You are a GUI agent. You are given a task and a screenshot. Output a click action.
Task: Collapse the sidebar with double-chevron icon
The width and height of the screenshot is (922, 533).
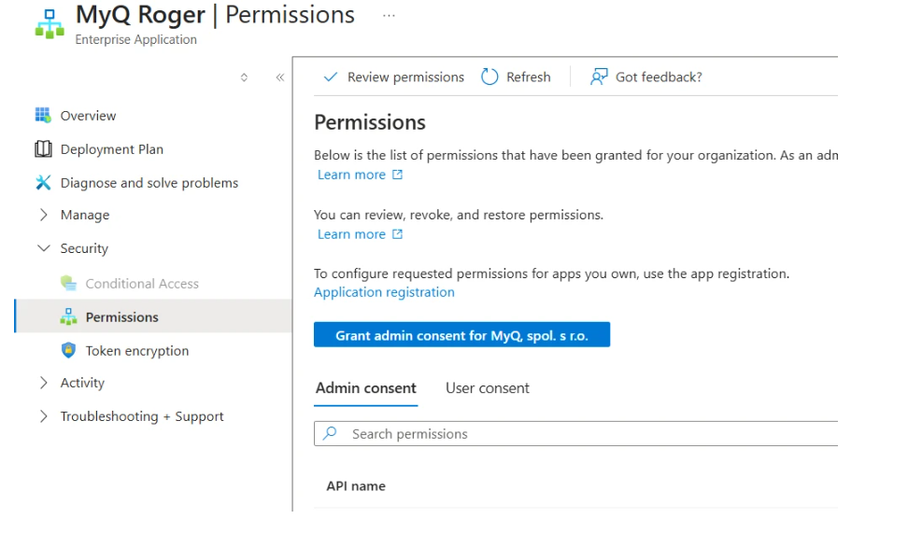point(280,77)
